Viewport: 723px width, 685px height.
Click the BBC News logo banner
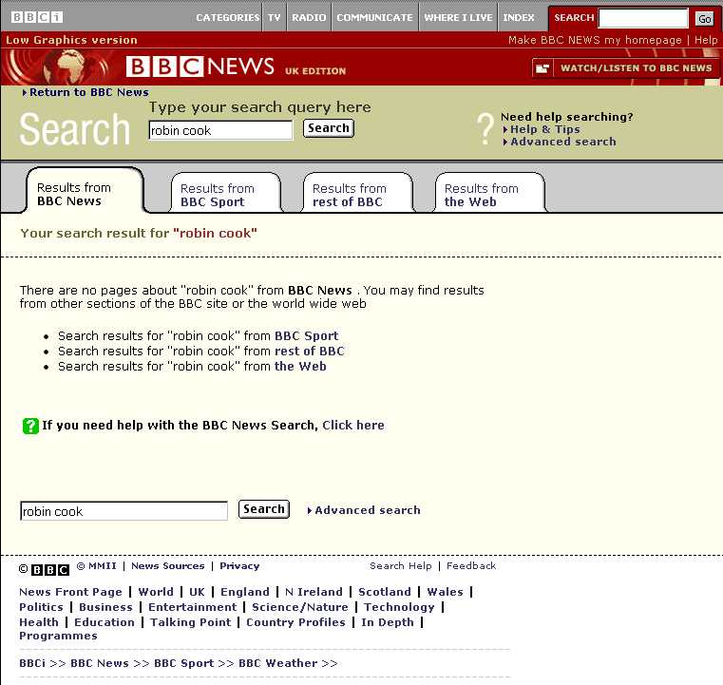coord(200,67)
